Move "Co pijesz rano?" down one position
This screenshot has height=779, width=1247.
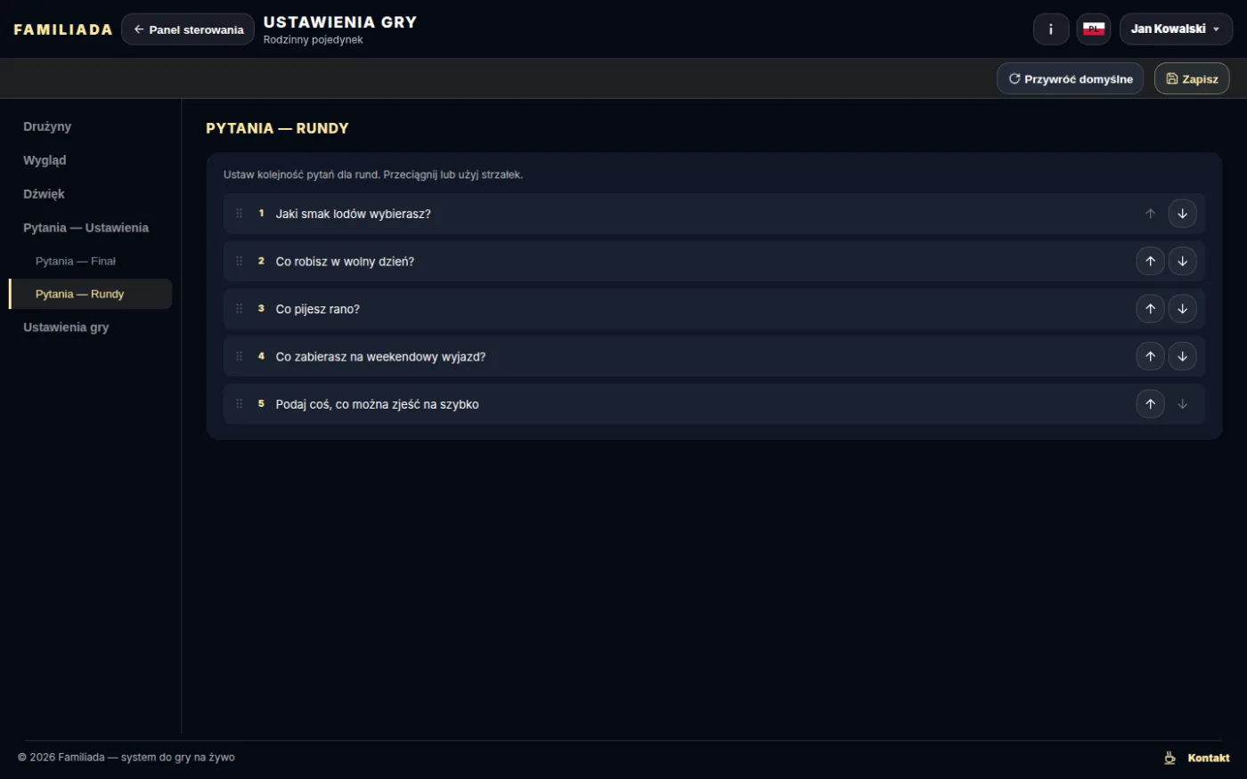(x=1182, y=309)
